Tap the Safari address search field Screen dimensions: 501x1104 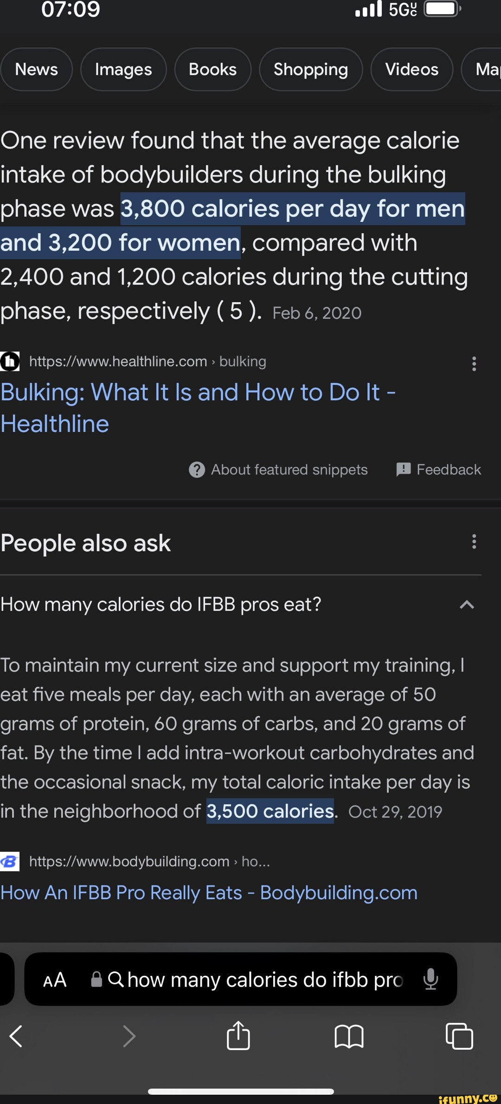click(x=264, y=980)
